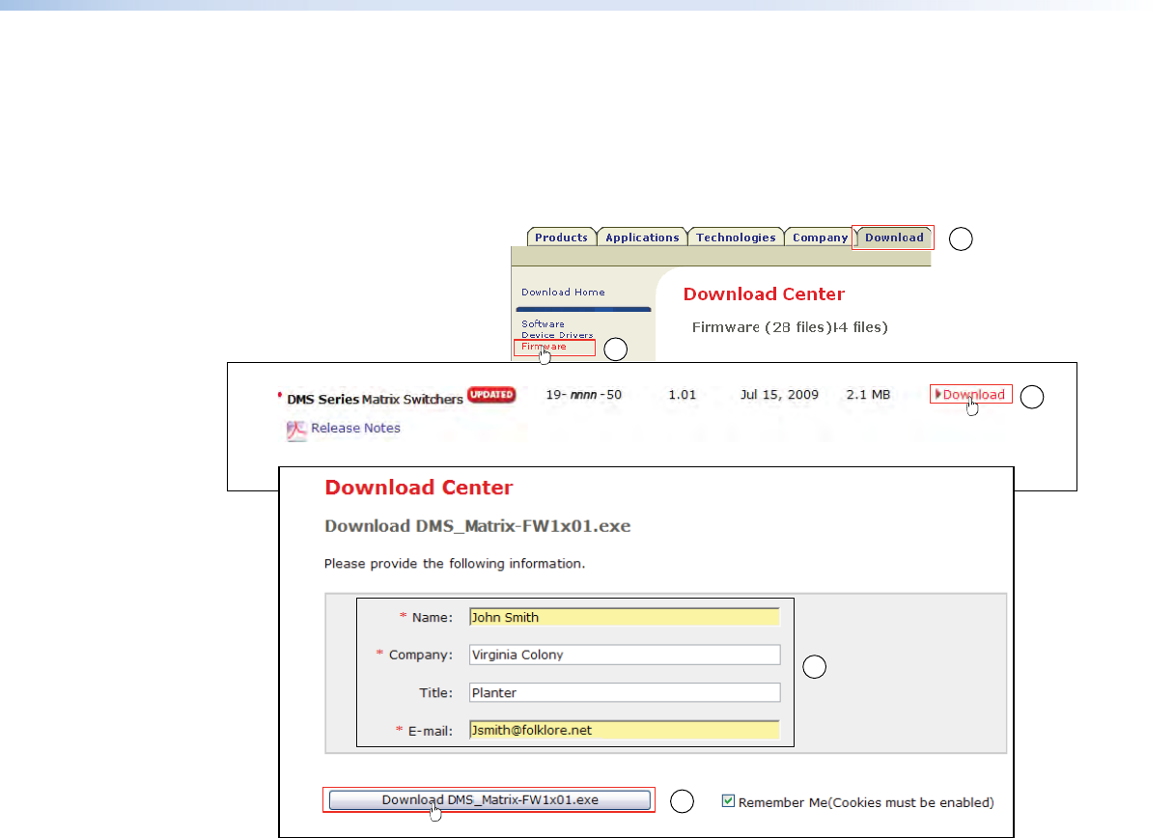Click the red UPDATED badge

pyautogui.click(x=491, y=395)
